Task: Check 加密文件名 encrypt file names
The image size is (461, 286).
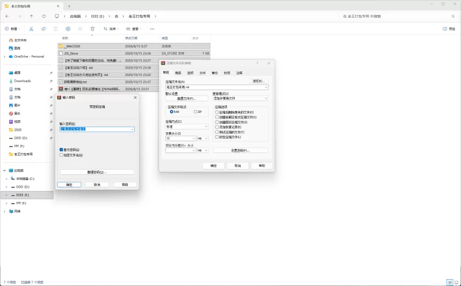Action: 61,155
